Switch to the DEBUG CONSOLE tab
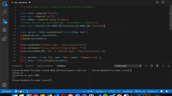The height and width of the screenshot is (96, 172). (45, 66)
